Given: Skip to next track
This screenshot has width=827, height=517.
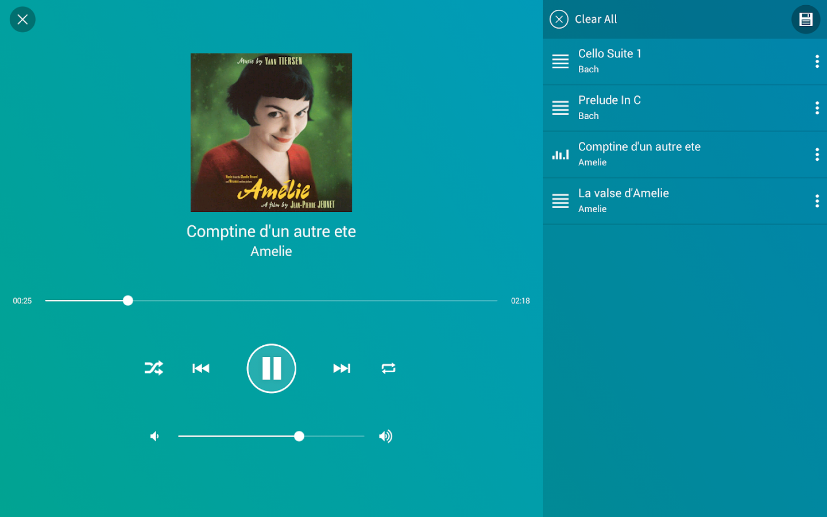Looking at the screenshot, I should click(x=342, y=368).
